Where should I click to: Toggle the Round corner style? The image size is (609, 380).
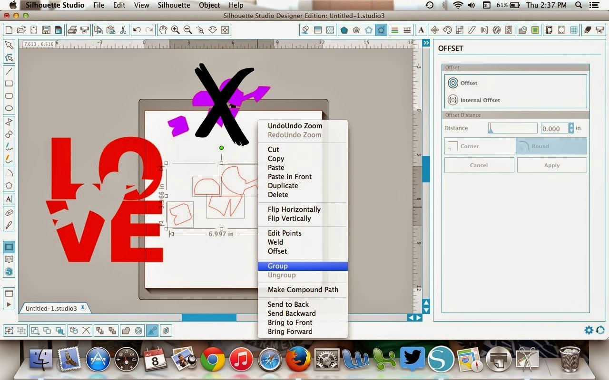[x=551, y=146]
